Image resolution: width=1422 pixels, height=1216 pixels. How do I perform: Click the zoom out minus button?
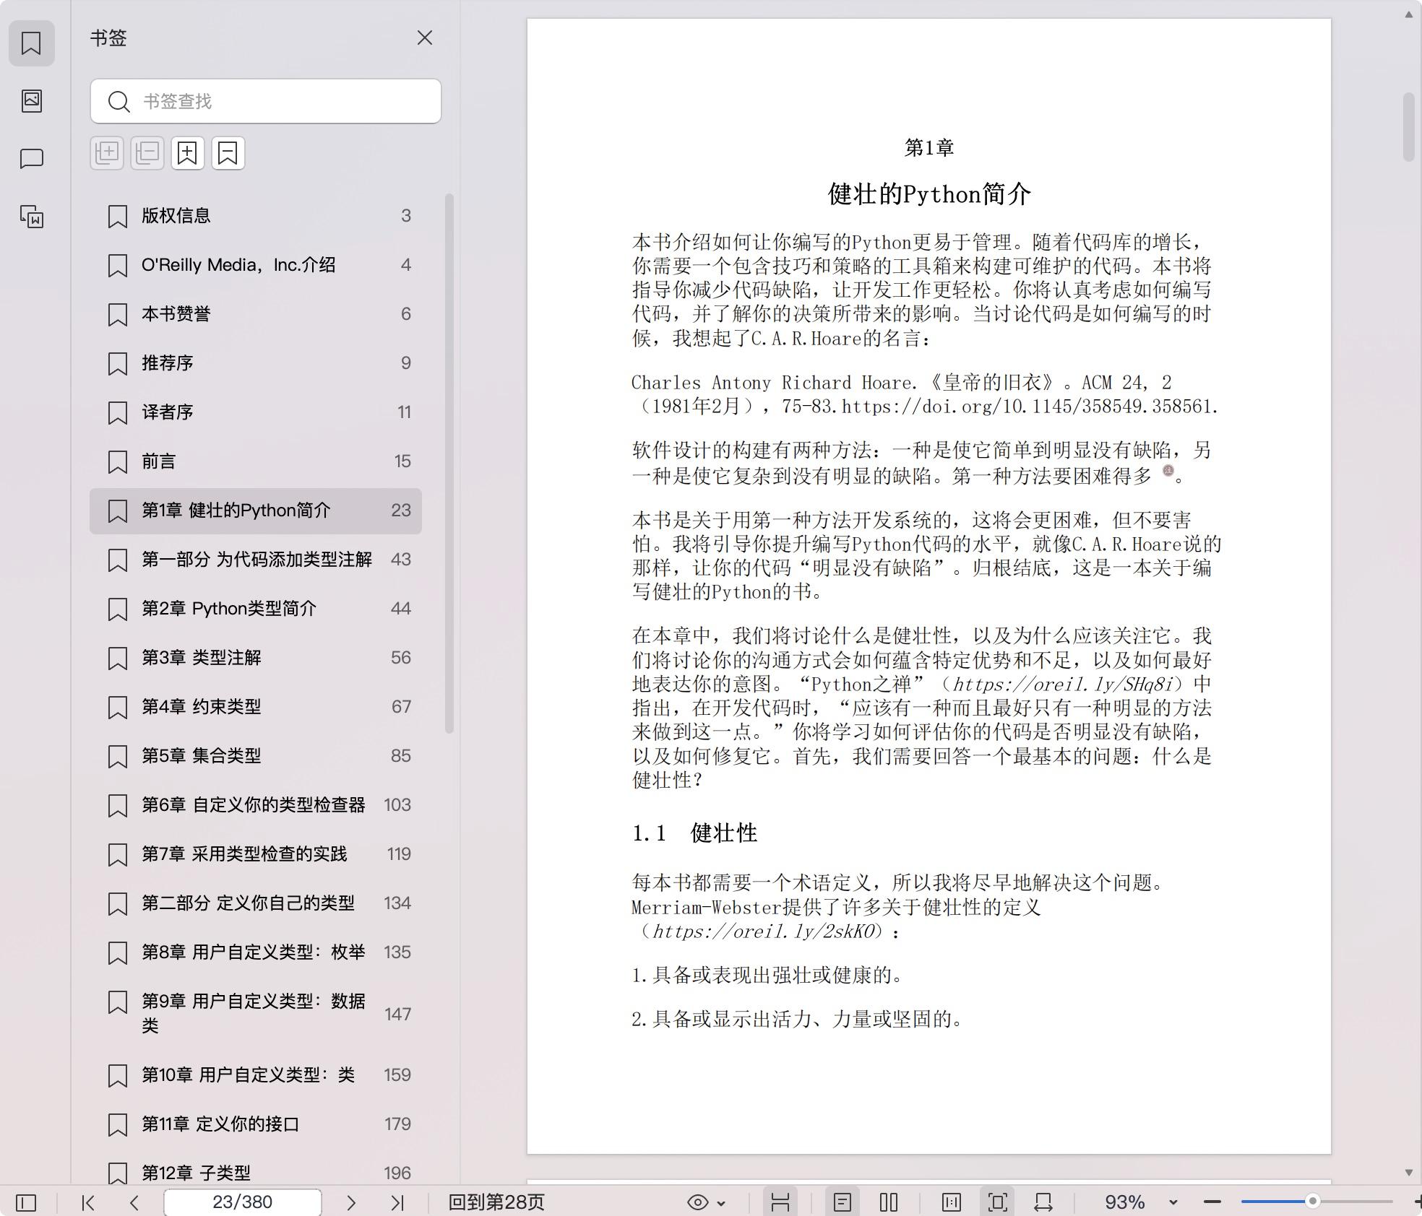tap(1212, 1202)
